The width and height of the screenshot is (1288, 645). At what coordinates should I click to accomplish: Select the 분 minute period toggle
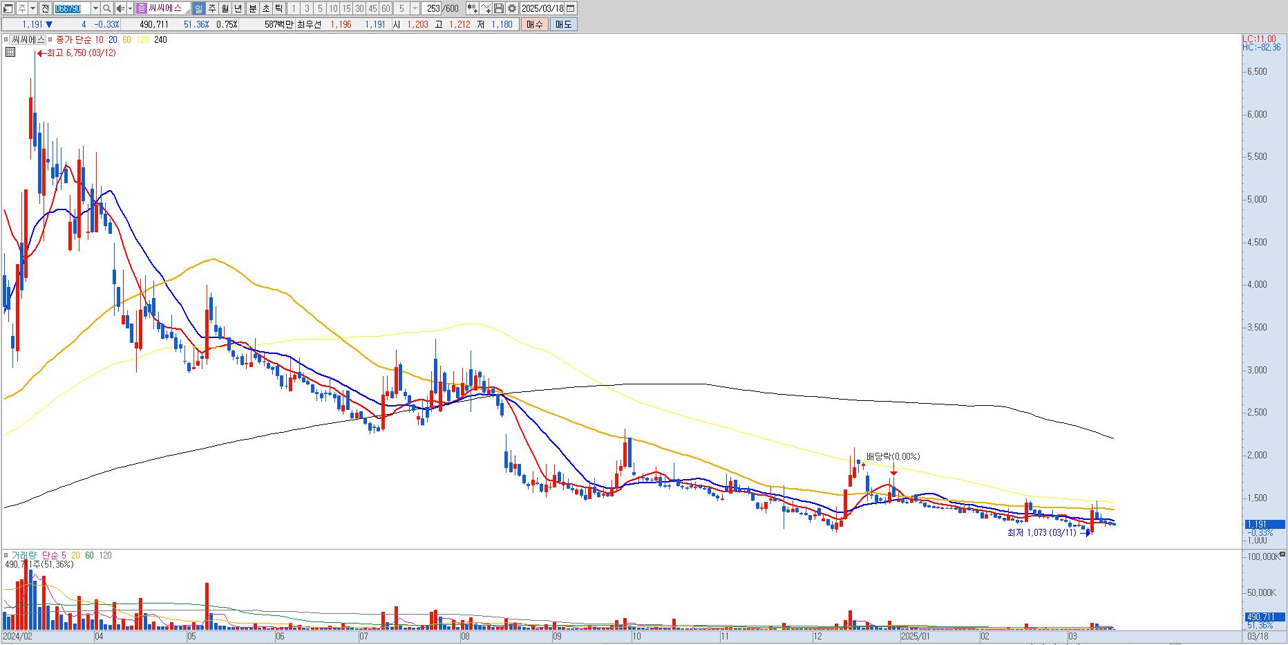[253, 8]
